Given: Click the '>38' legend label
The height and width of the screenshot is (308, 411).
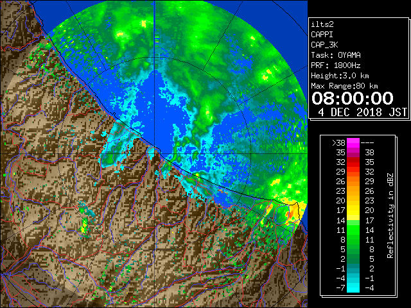Looking at the screenshot, I should coord(338,142).
